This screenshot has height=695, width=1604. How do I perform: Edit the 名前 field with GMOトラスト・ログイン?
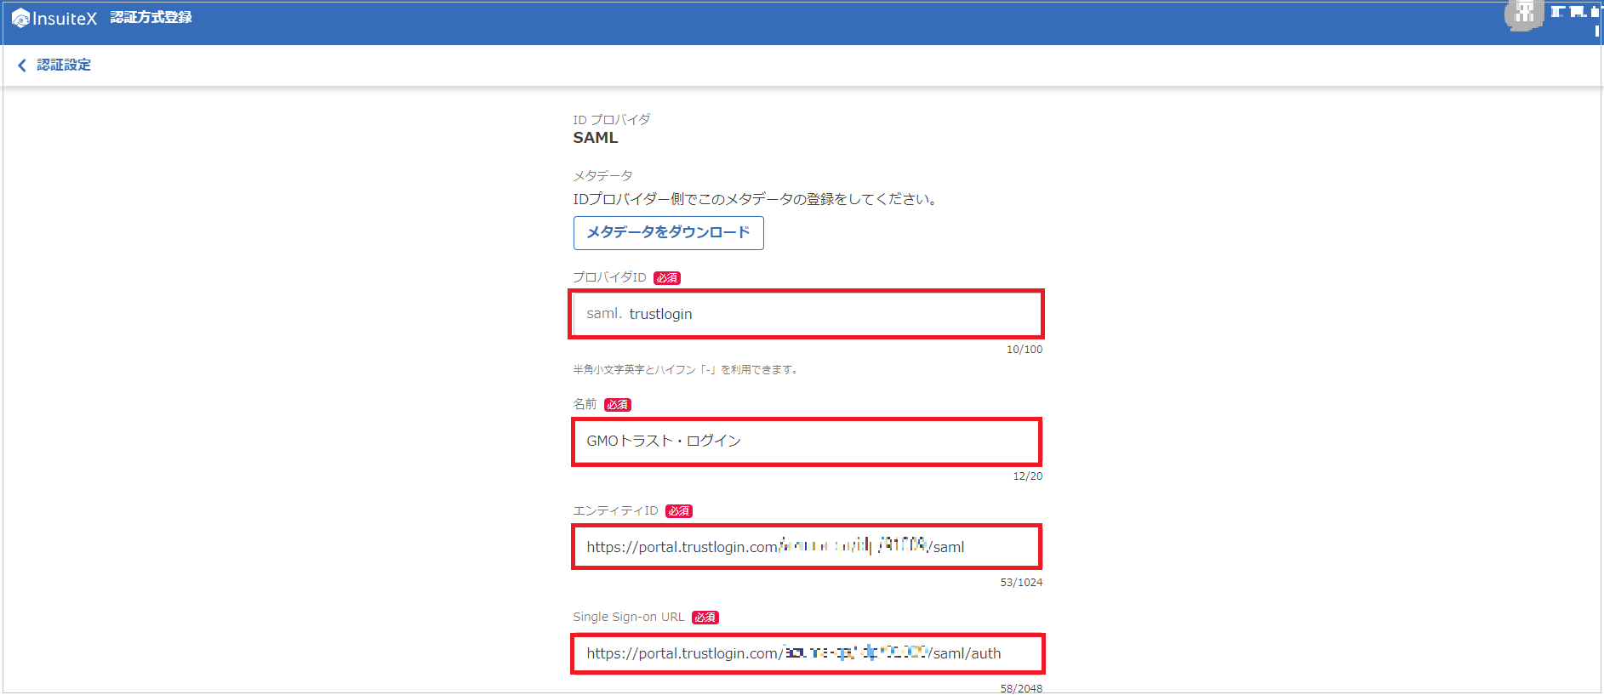806,441
